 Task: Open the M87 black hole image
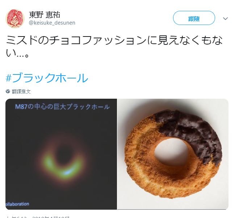coord(61,154)
